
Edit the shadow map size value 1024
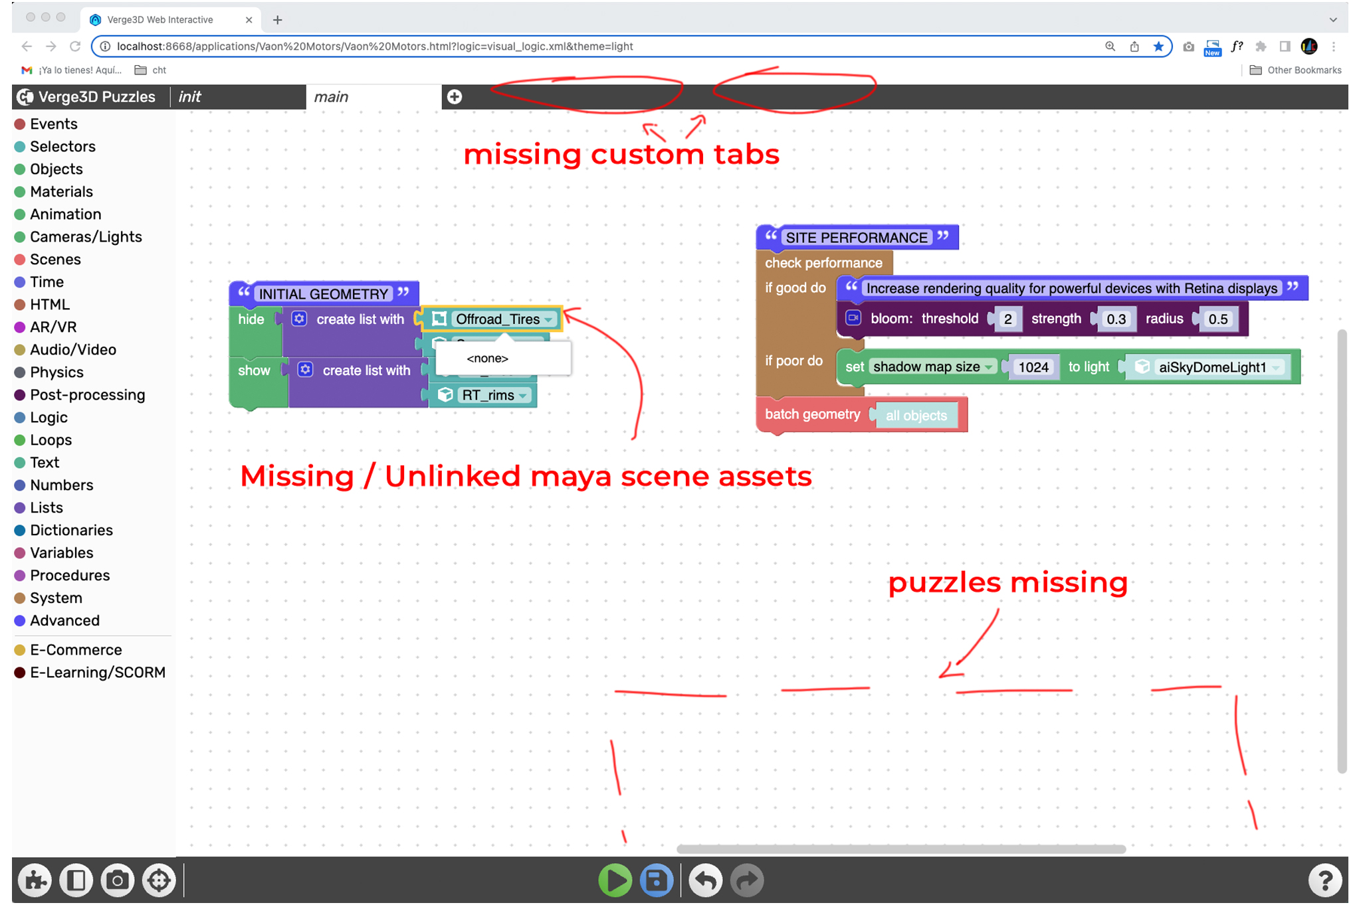(x=1033, y=367)
